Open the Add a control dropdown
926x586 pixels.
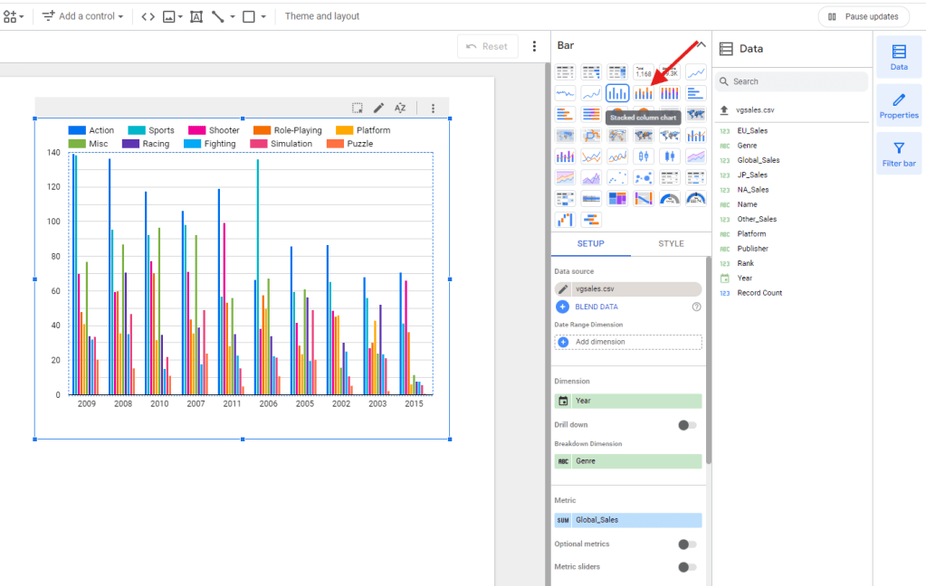pos(81,15)
